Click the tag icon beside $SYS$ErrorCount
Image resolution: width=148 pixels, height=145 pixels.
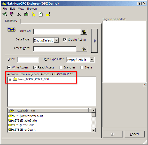(x=10, y=129)
